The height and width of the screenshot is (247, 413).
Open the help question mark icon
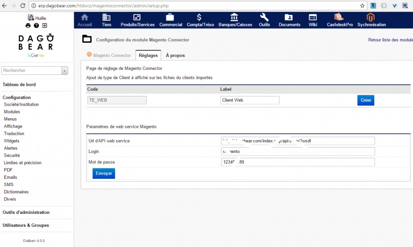[36, 25]
